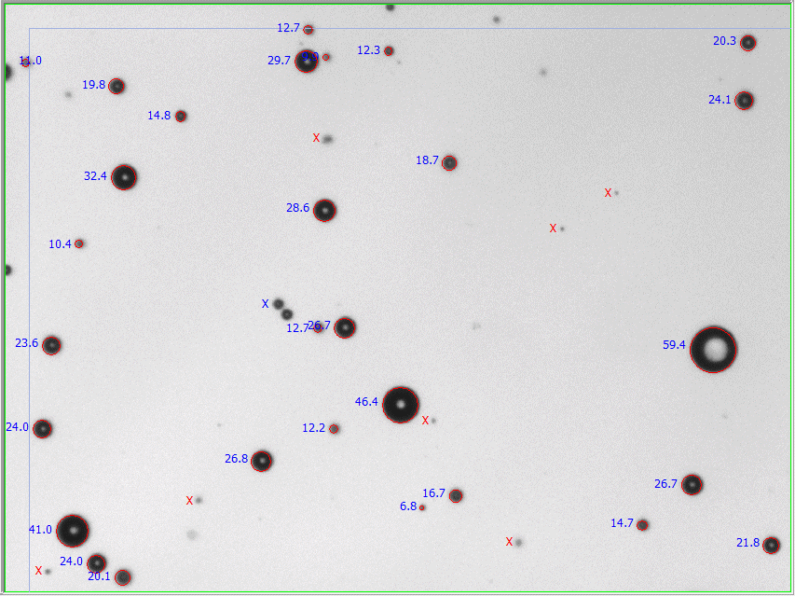Pick the particle labeled 26.8

coord(262,460)
